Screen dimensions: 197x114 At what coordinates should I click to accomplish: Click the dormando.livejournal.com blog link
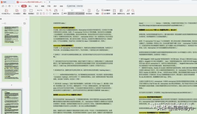click(176, 93)
